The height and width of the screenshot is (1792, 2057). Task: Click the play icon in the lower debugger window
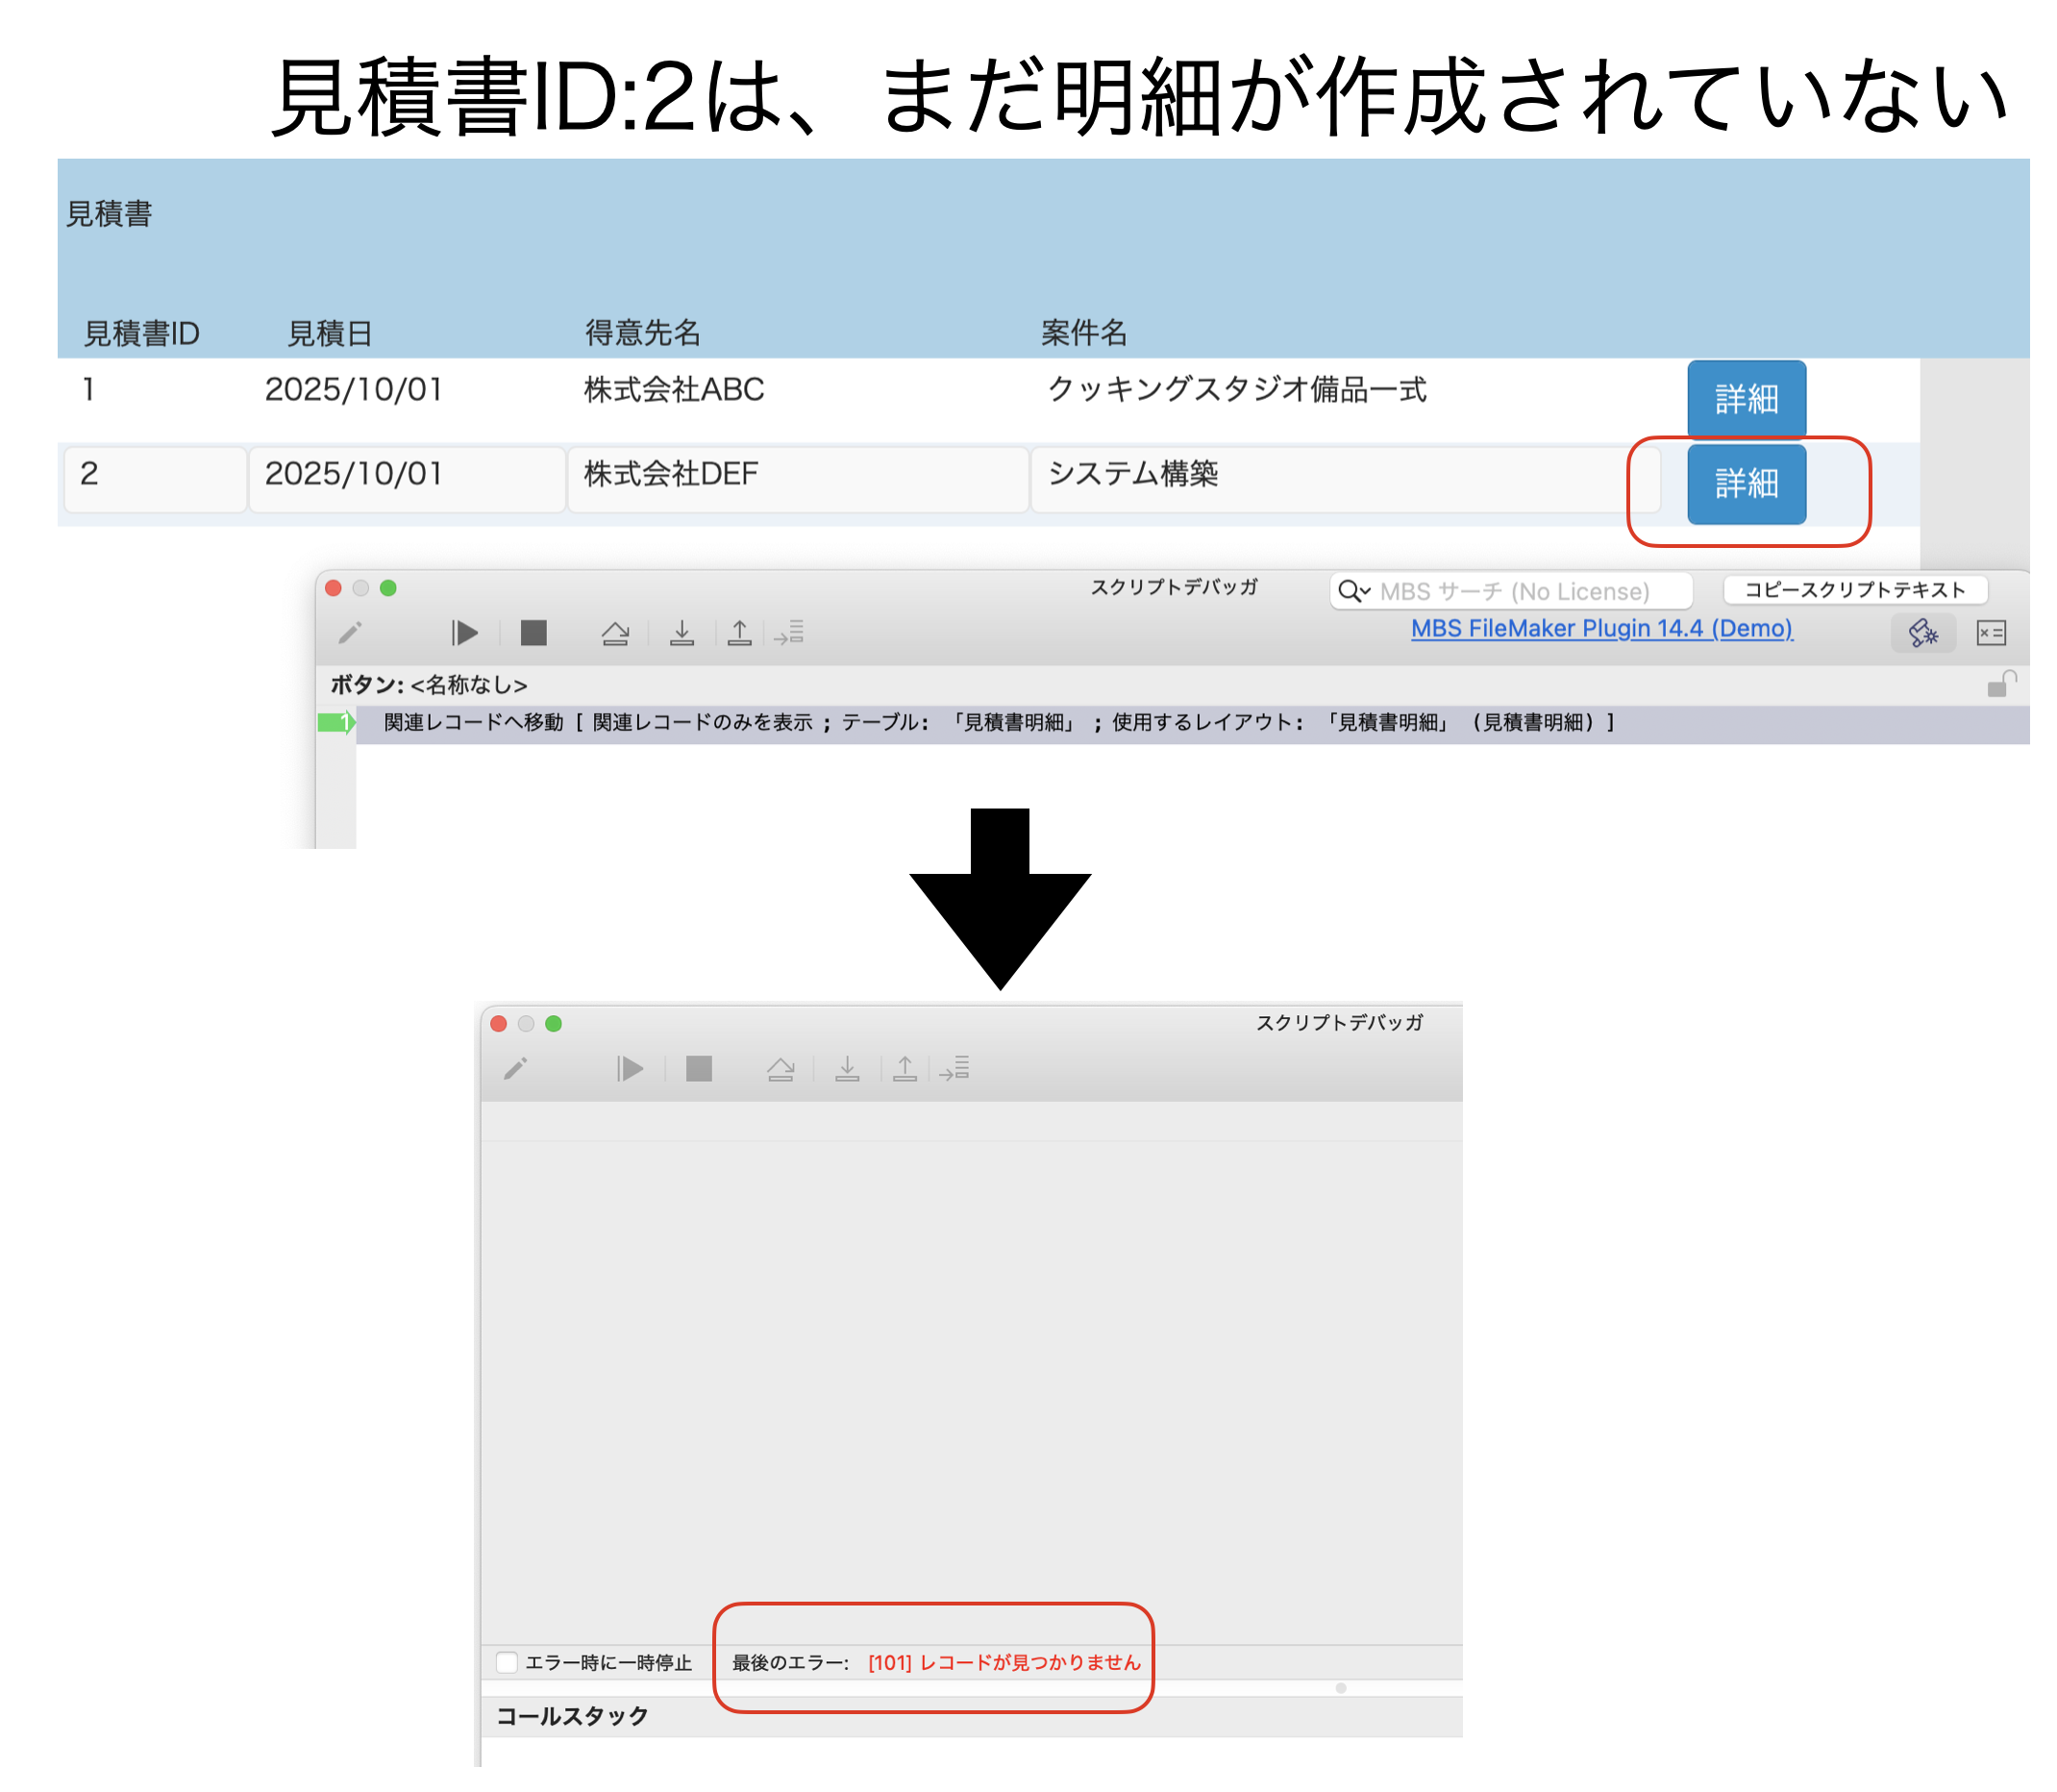[x=630, y=1068]
